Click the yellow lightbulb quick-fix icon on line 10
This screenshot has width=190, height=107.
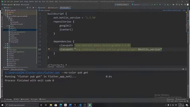pos(49,49)
